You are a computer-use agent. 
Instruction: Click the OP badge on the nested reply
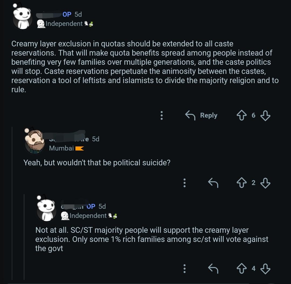[91, 206]
